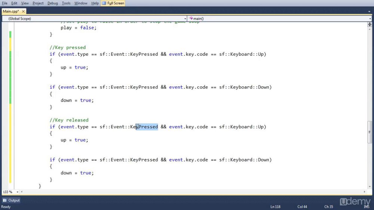Open the Edit menu
The height and width of the screenshot is (210, 374).
point(14,3)
